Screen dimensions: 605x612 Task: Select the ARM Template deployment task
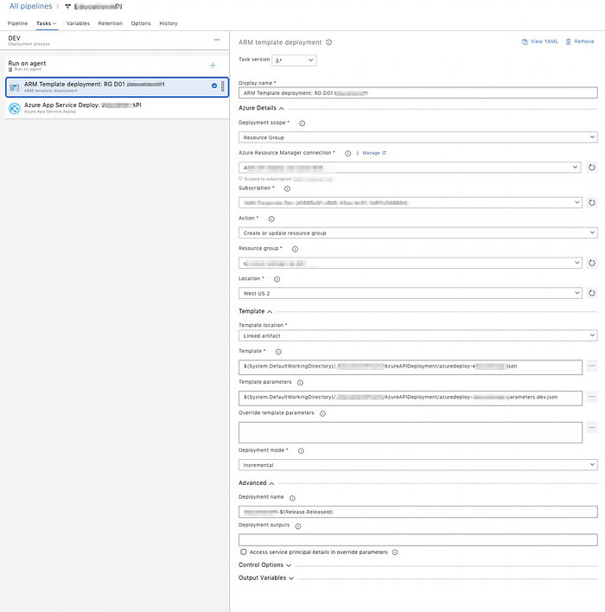117,87
